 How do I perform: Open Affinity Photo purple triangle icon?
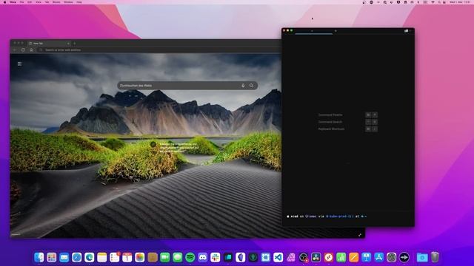tap(291, 257)
